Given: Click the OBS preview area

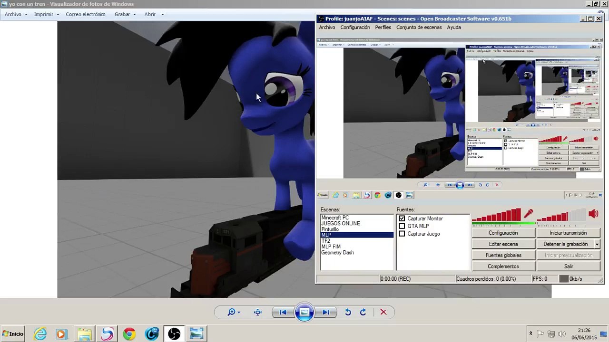Looking at the screenshot, I should coord(460,119).
